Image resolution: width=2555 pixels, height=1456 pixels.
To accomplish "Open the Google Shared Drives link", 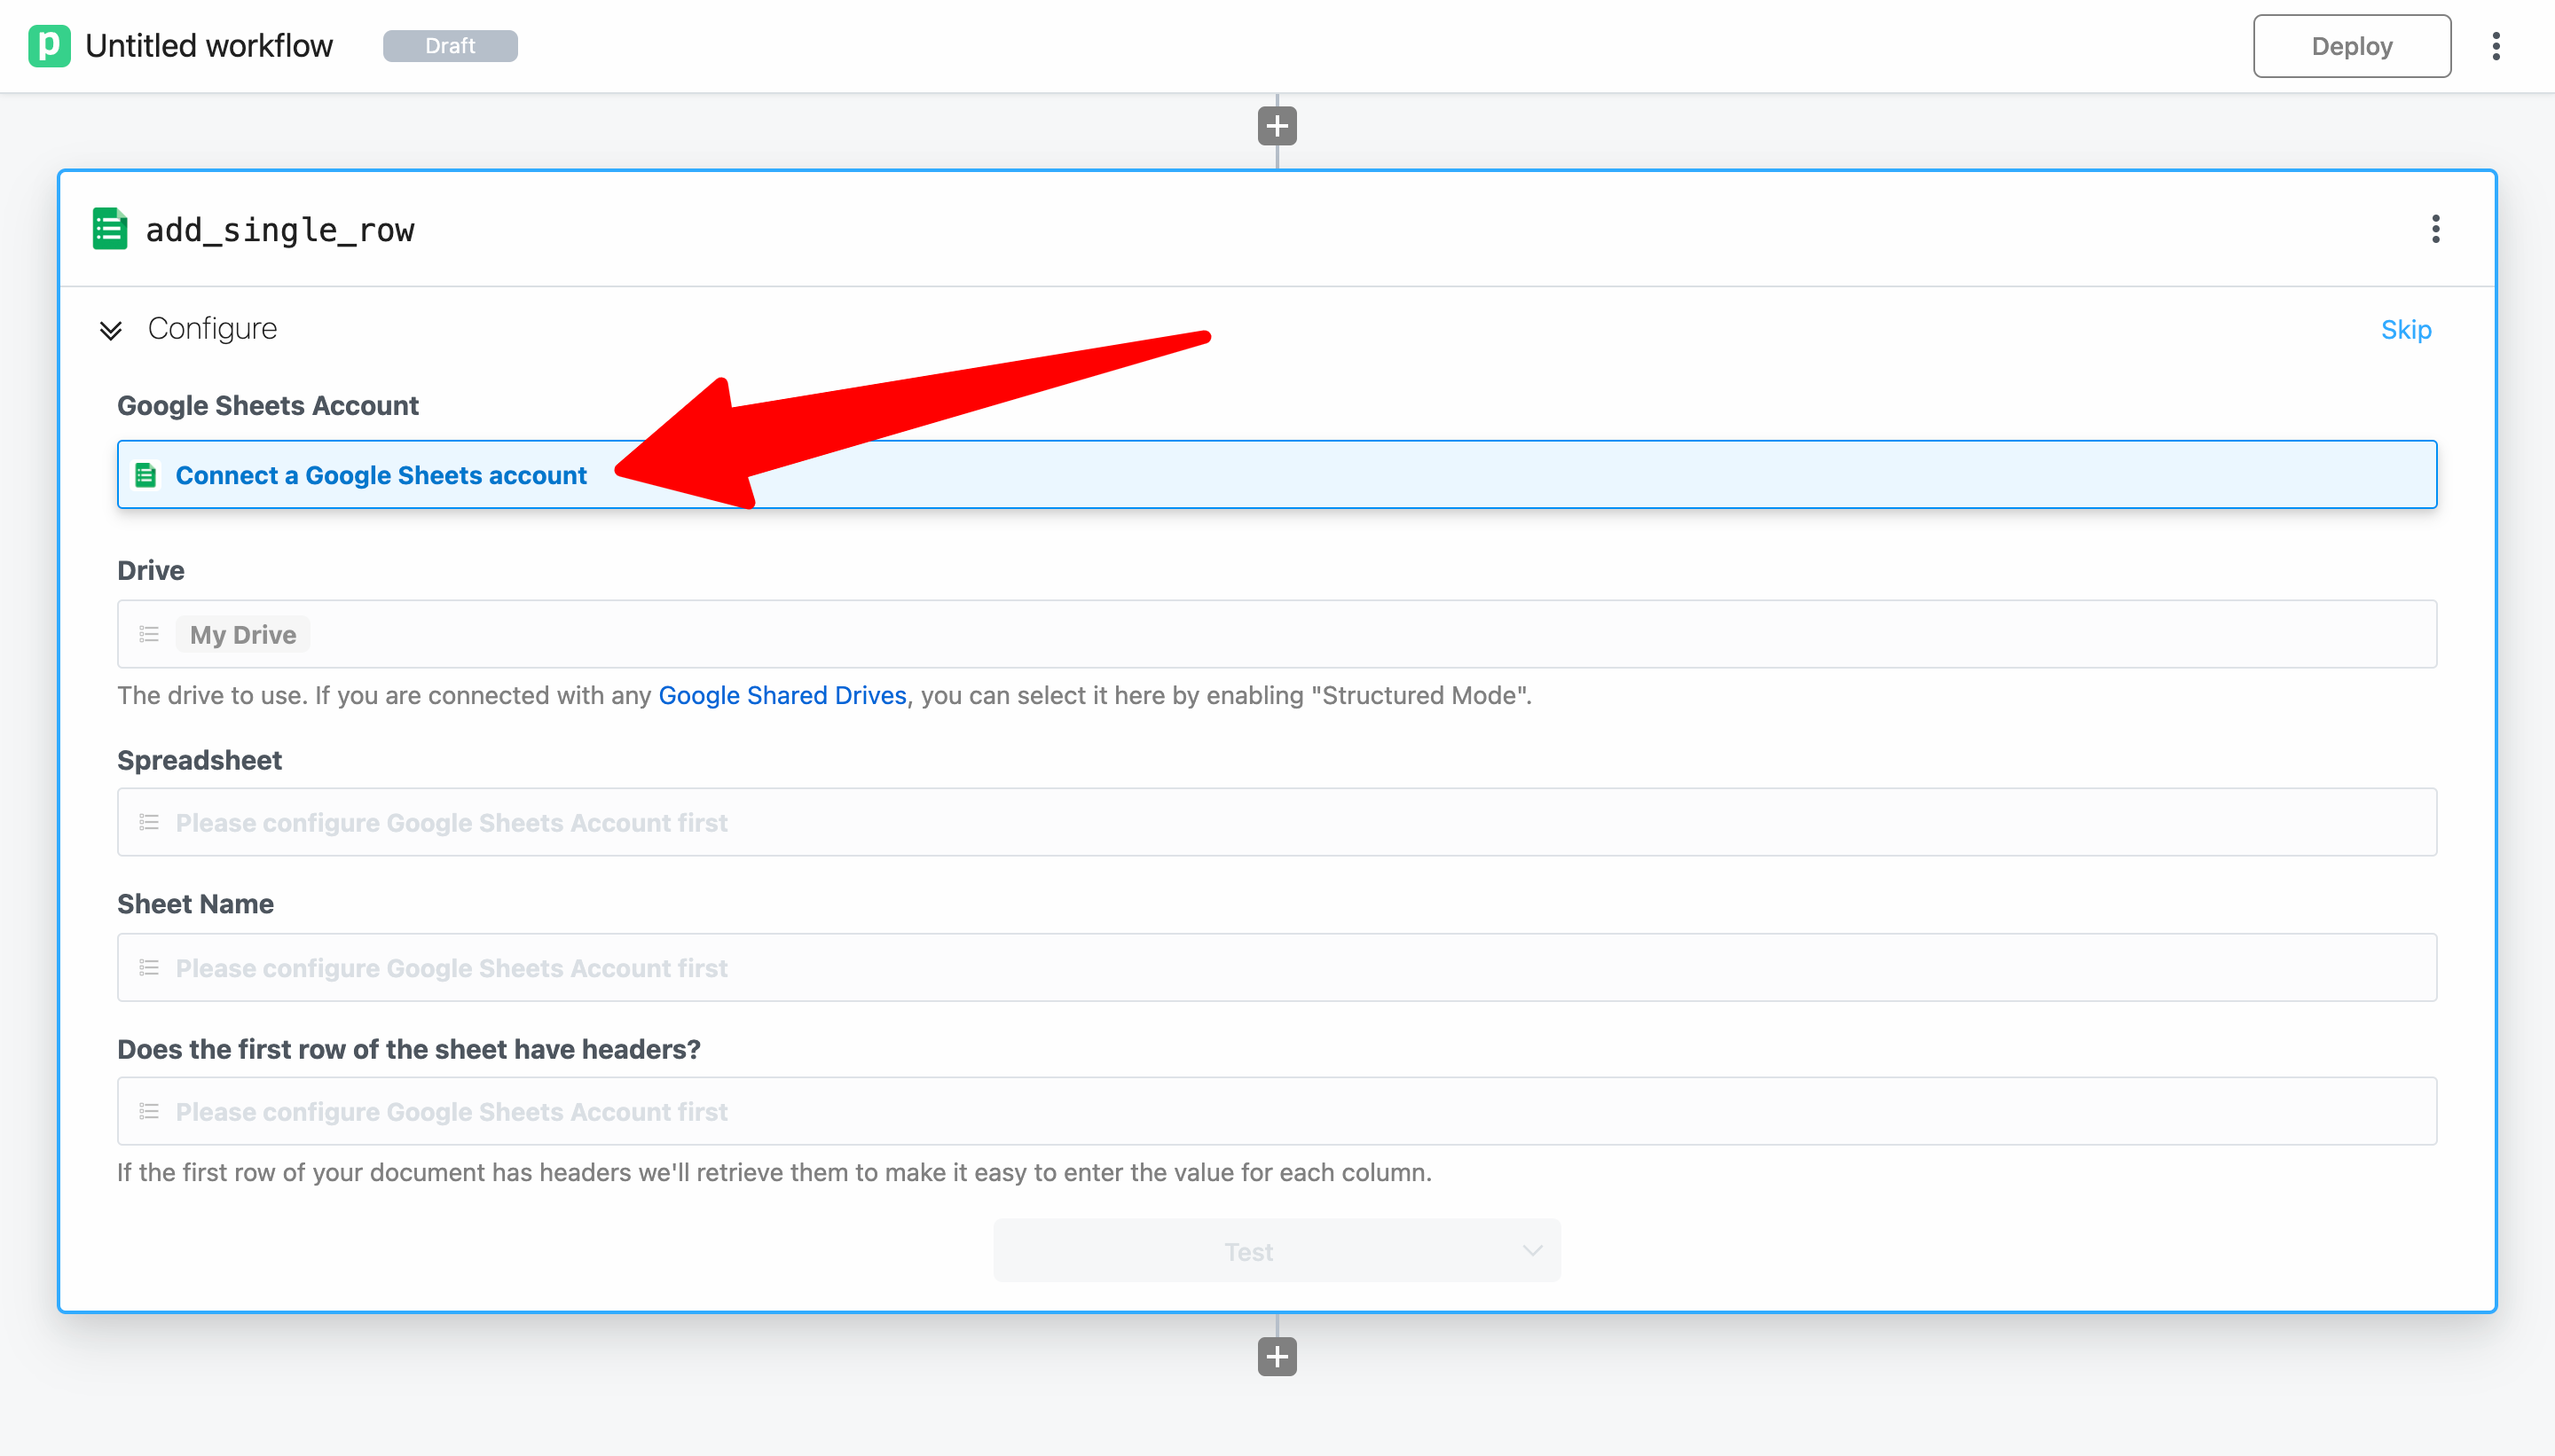I will pos(782,695).
